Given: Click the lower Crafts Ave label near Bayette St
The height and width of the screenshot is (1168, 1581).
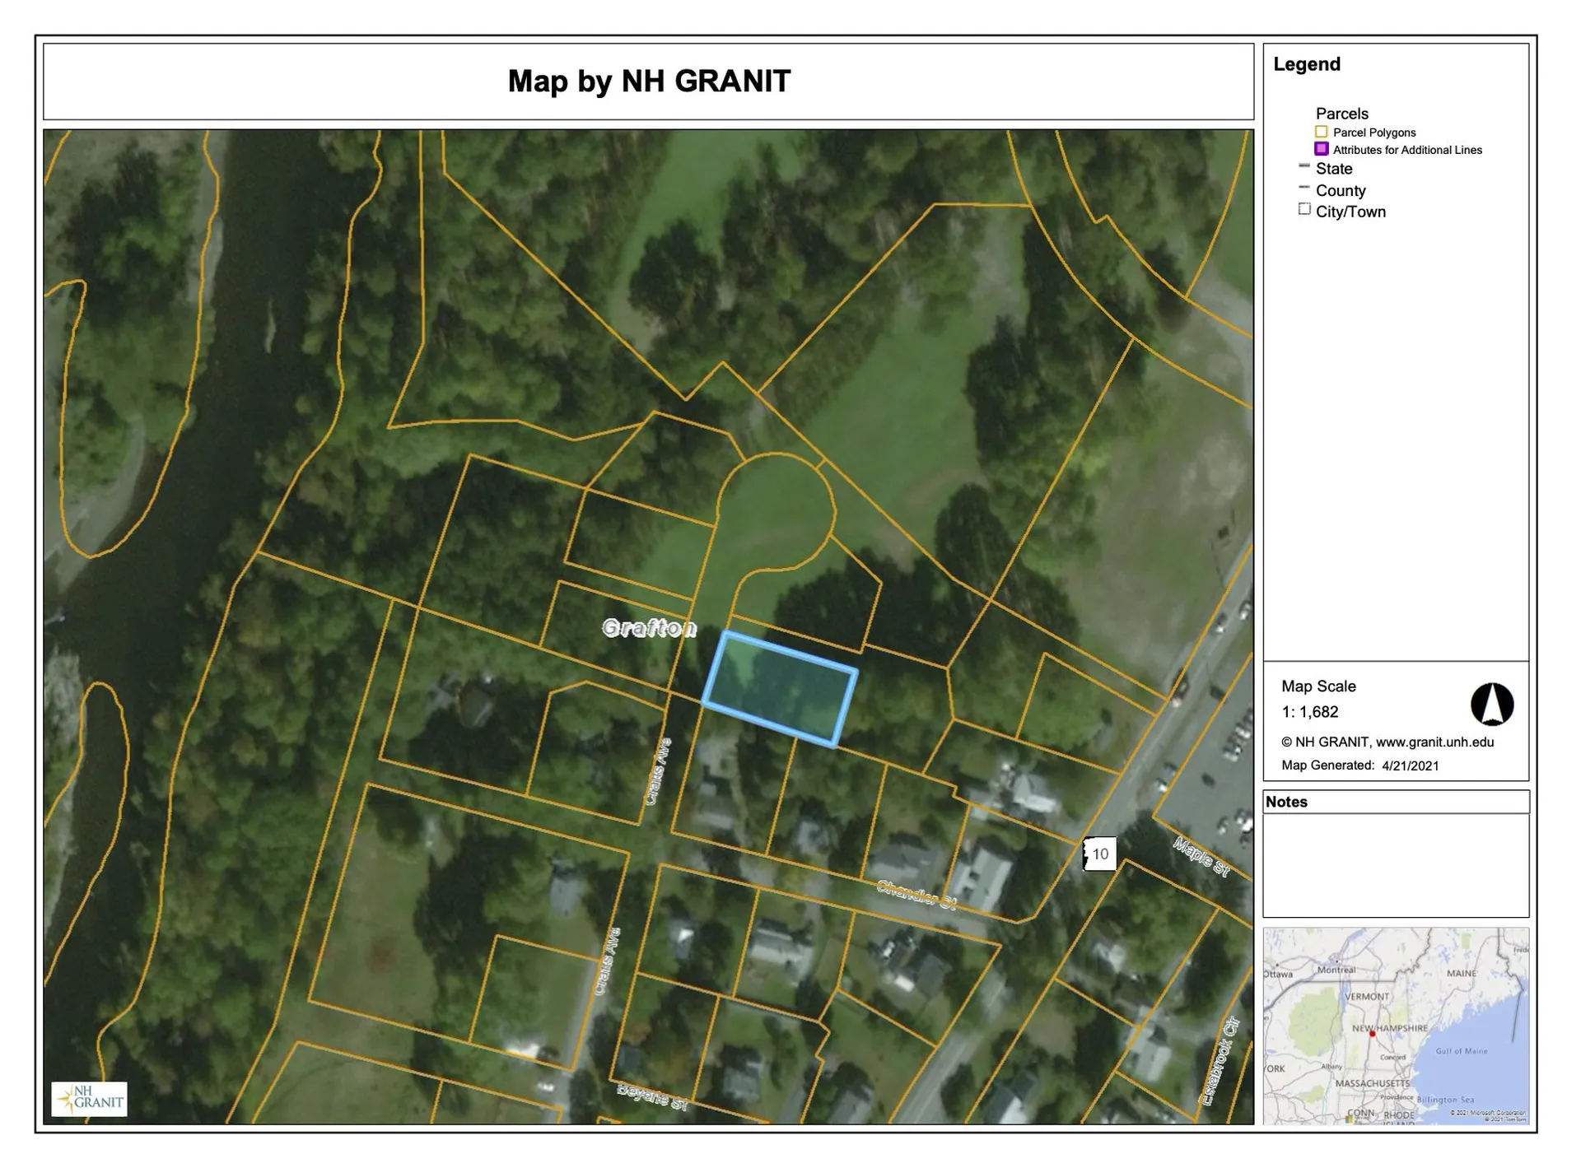Looking at the screenshot, I should 606,962.
